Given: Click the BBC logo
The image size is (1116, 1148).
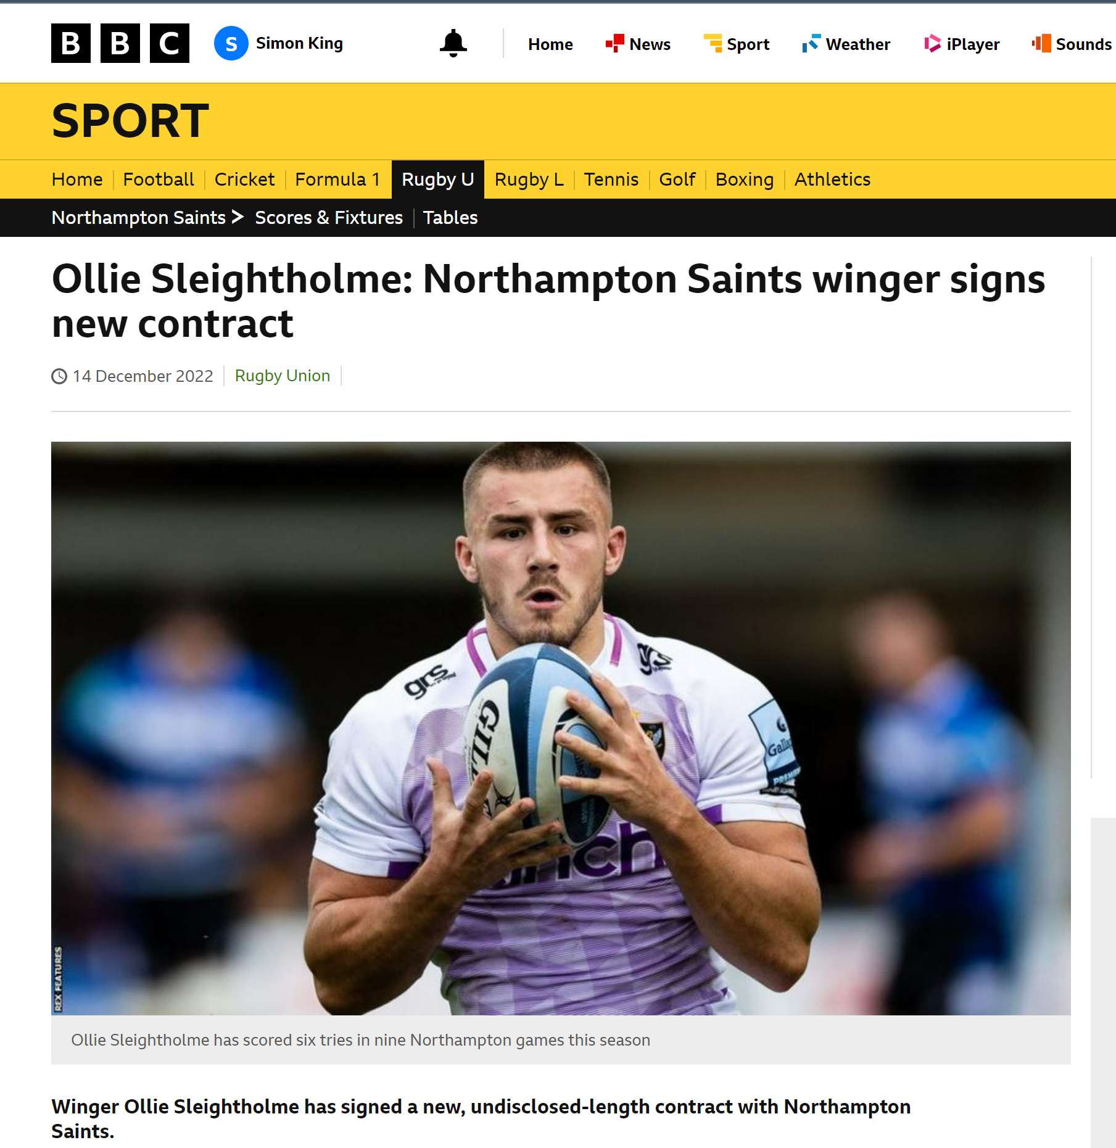Looking at the screenshot, I should 120,43.
